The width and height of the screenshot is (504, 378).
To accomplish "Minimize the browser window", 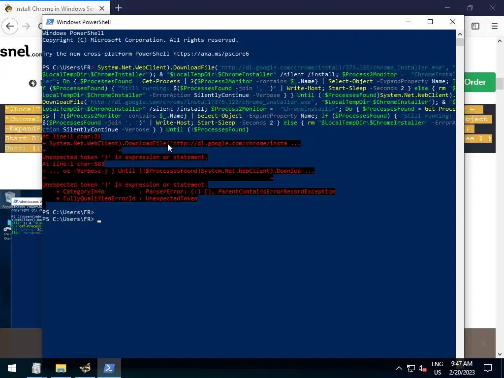I will (447, 8).
